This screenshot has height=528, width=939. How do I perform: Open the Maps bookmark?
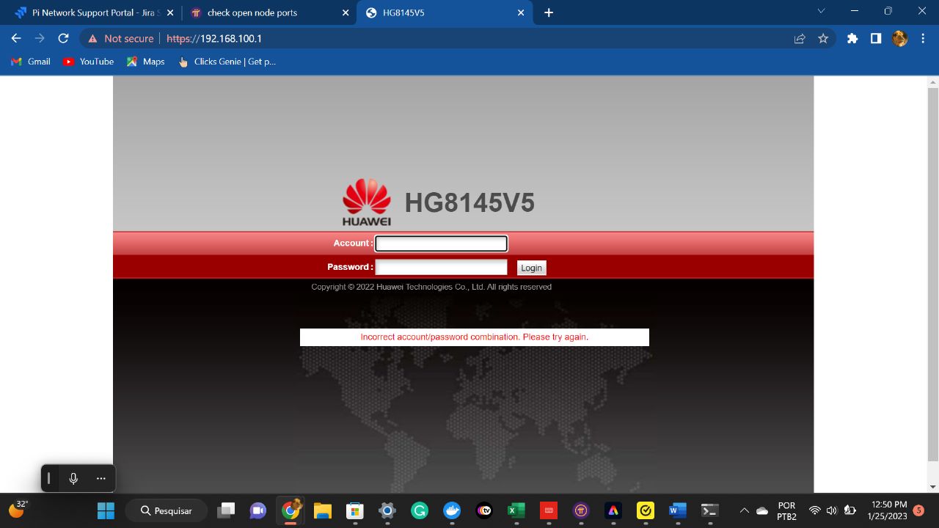point(145,62)
